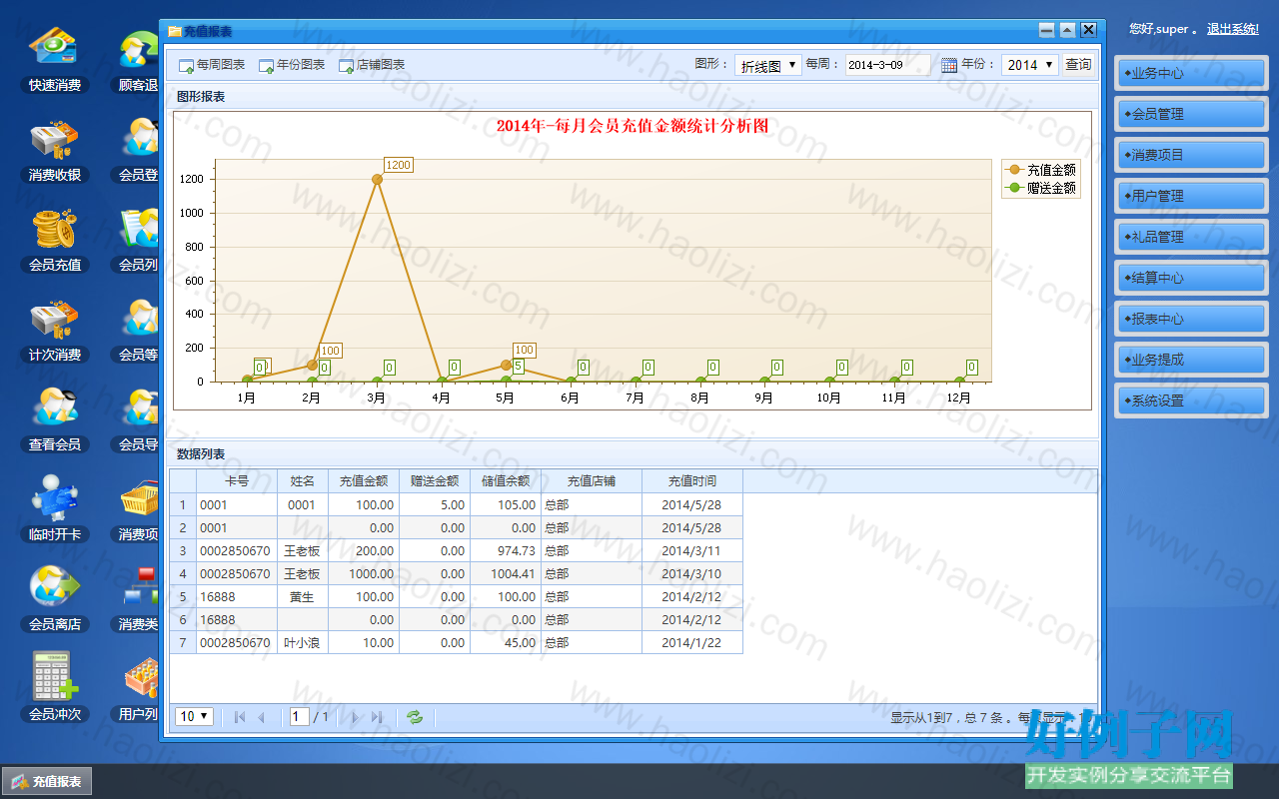Open the 用户列 desktop icon
1279x799 pixels.
138,690
